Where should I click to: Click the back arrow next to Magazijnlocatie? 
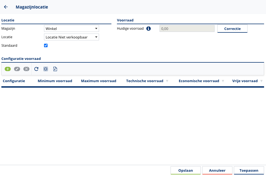click(x=6, y=7)
